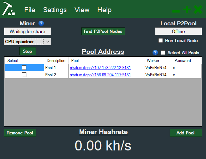The height and width of the screenshot is (159, 206).
Task: Click the Select column header
Action: (24, 61)
